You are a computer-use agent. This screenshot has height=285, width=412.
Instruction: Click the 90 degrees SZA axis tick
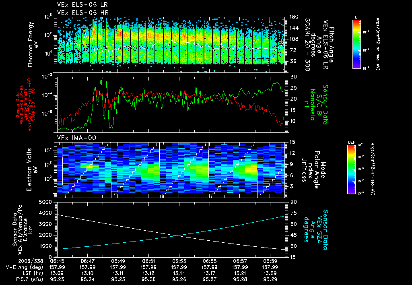293,202
